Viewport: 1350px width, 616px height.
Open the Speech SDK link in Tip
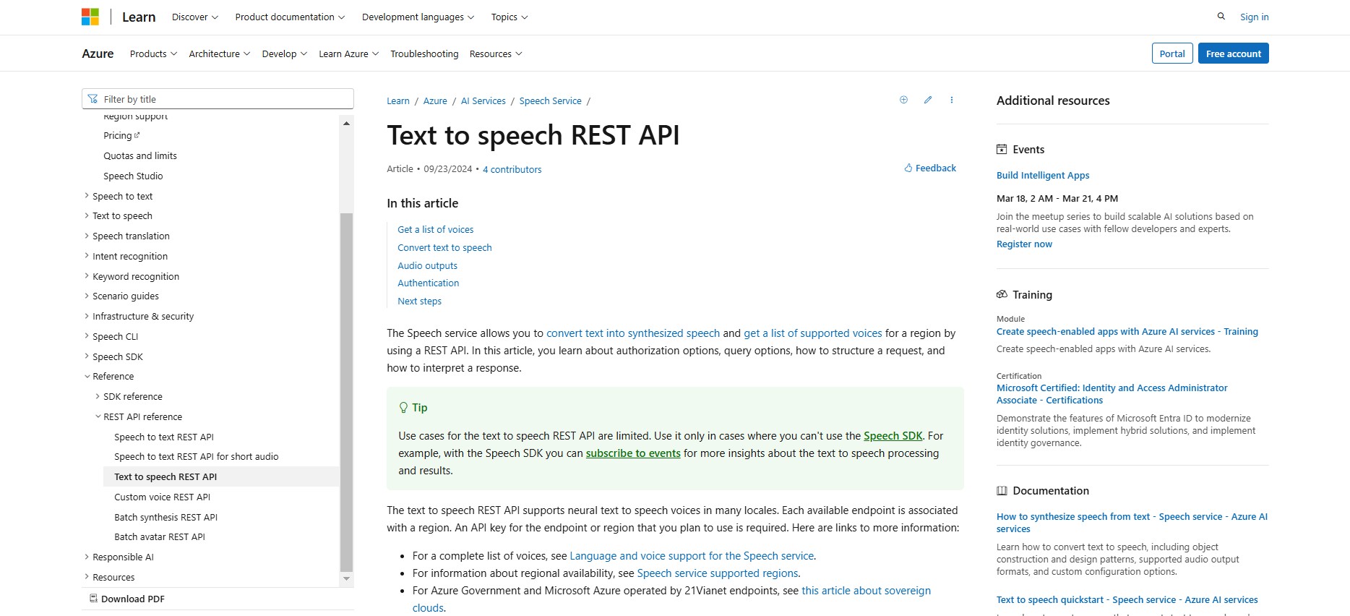coord(893,435)
